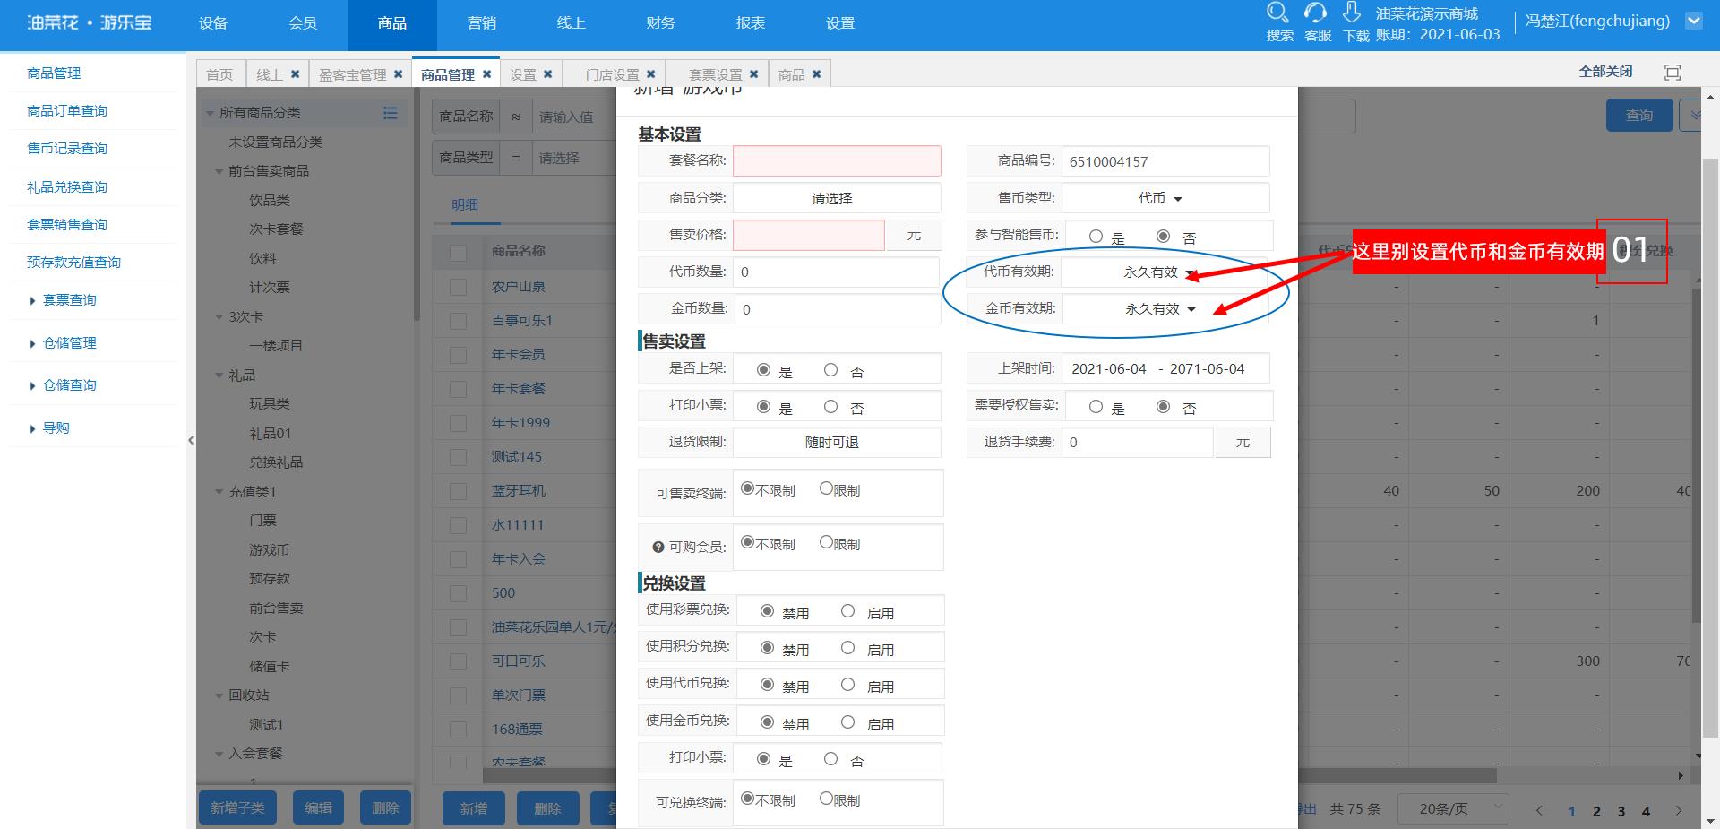Open 会员 top menu

pos(303,23)
